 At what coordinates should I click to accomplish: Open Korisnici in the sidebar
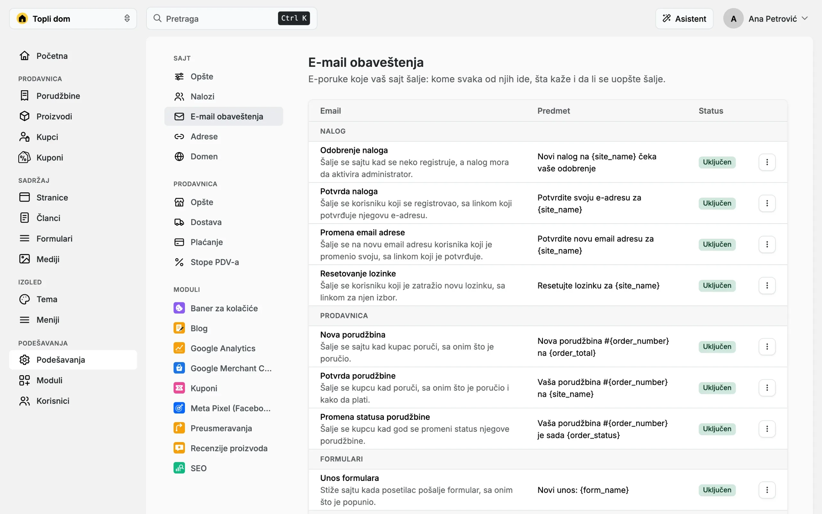coord(73,401)
